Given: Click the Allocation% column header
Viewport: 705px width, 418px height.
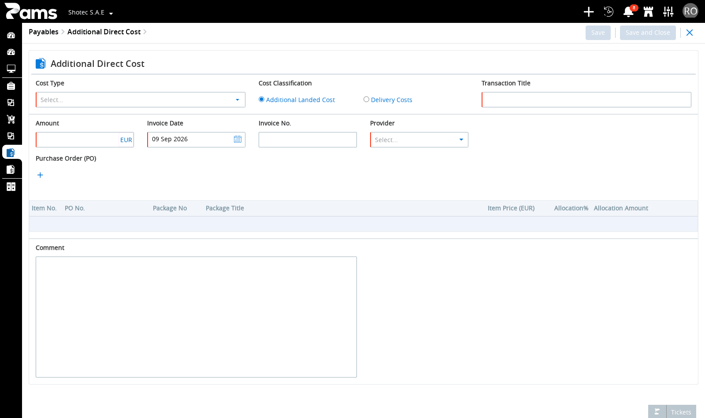Looking at the screenshot, I should click(571, 208).
